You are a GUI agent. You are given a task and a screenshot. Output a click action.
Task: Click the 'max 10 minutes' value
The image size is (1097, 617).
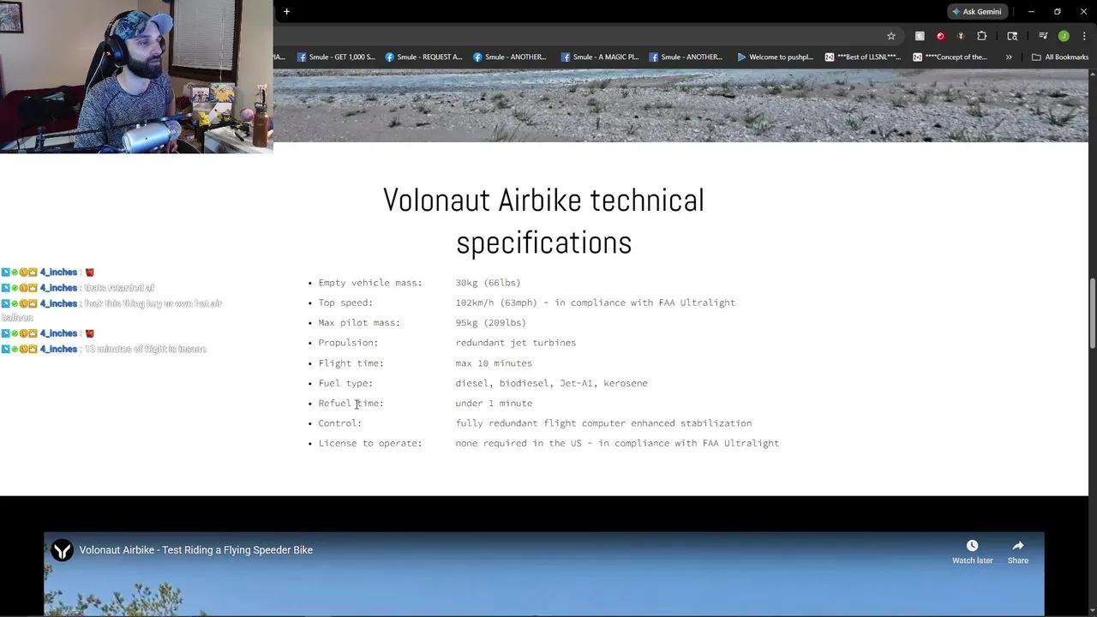pyautogui.click(x=494, y=363)
